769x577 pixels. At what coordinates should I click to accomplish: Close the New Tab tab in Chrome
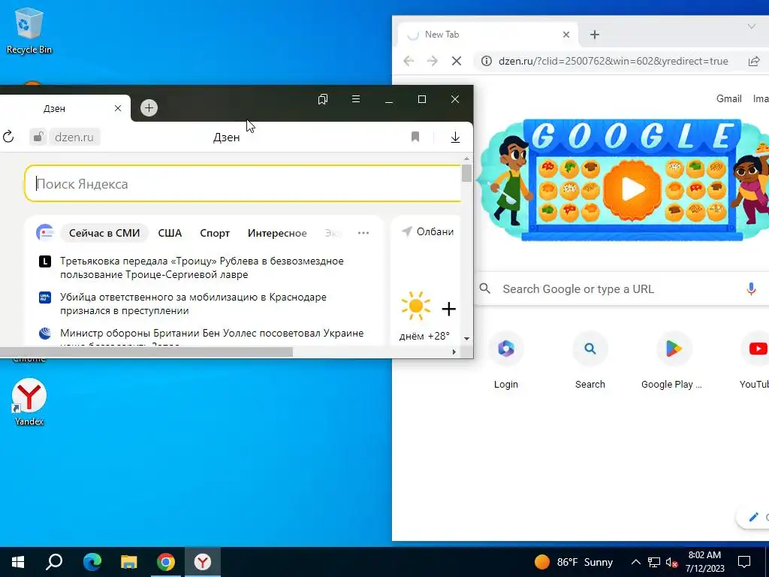point(566,35)
